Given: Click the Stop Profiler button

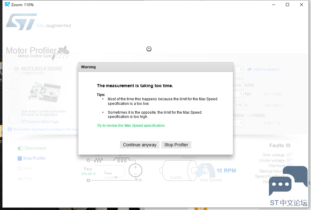Looking at the screenshot, I should click(x=176, y=145).
